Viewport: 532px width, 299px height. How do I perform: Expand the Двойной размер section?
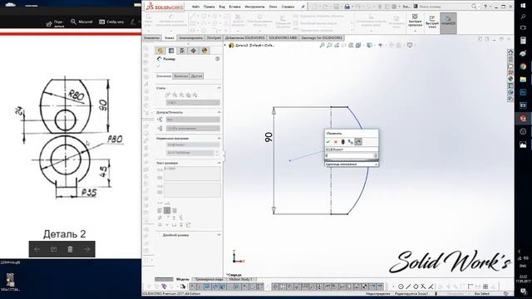219,235
